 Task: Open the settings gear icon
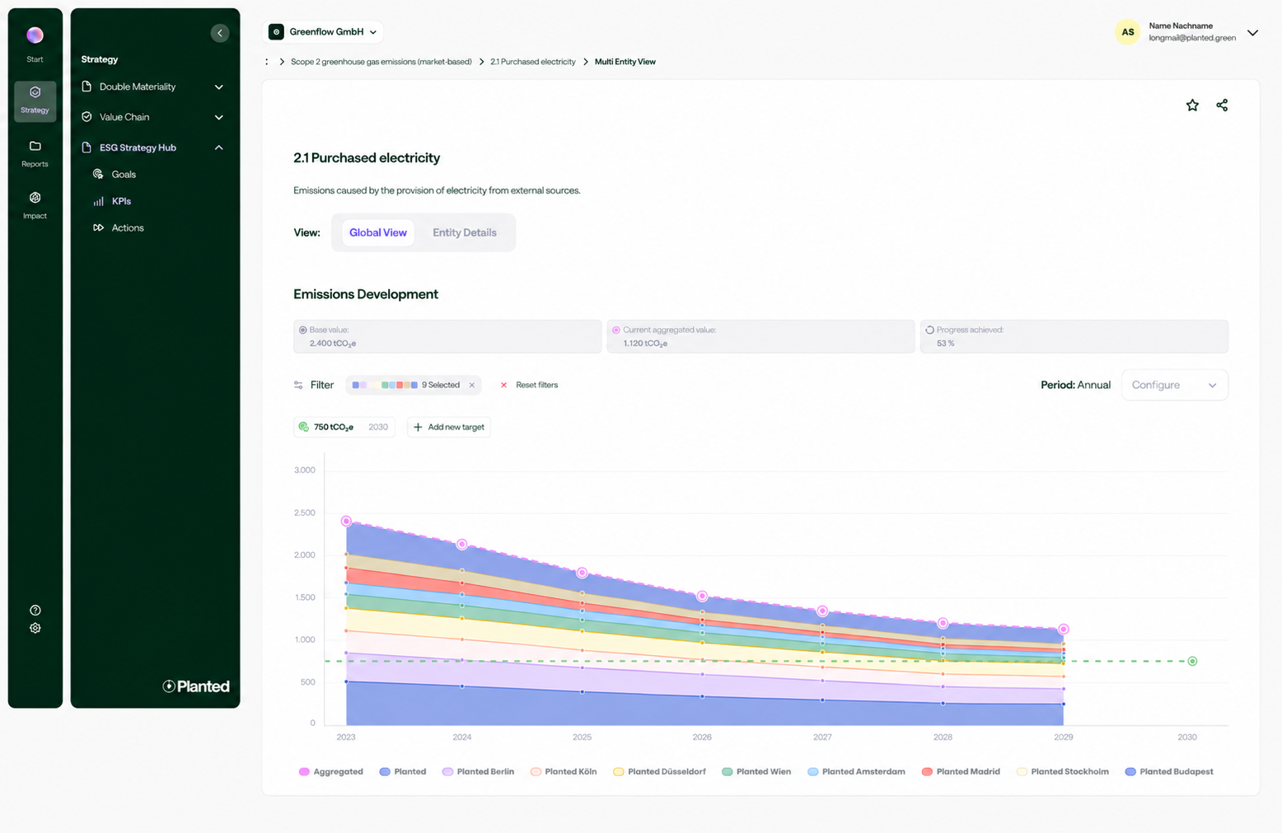coord(35,628)
